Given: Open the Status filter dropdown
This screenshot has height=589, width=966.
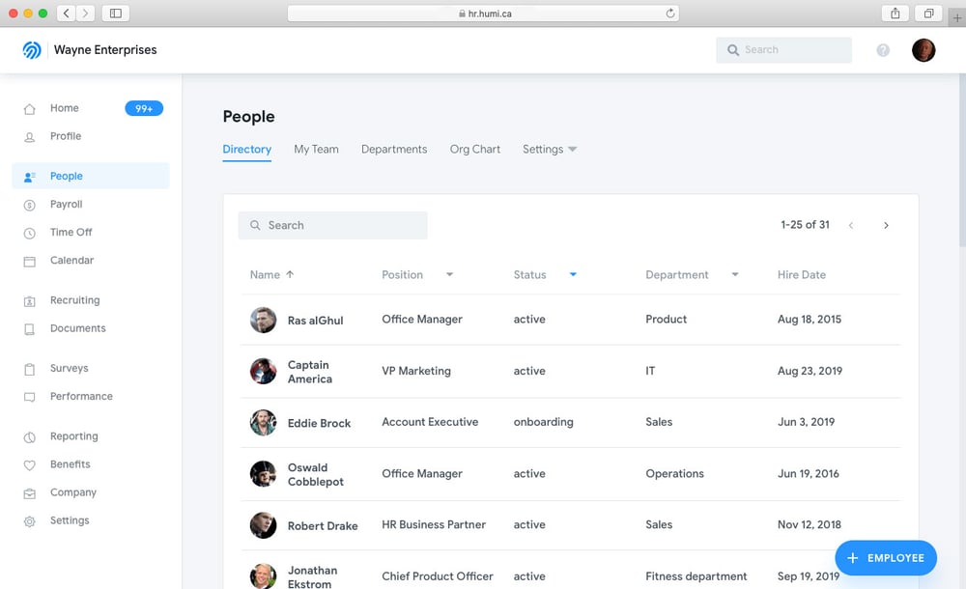Looking at the screenshot, I should click(x=573, y=275).
